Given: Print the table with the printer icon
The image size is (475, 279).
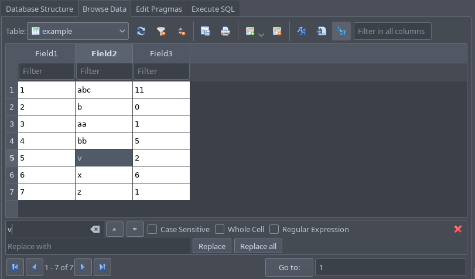Looking at the screenshot, I should tap(225, 31).
